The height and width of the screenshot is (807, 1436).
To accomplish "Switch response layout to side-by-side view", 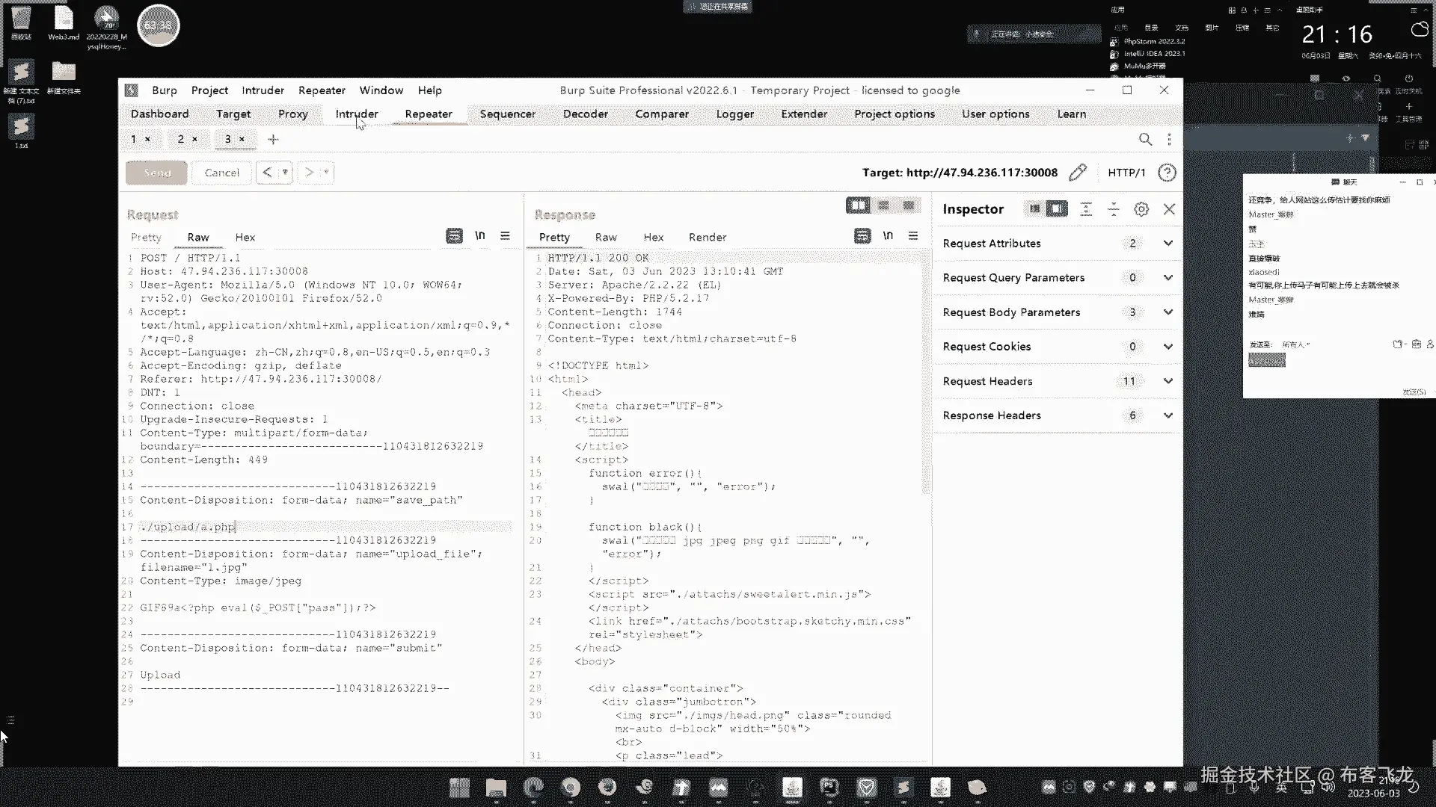I will tap(858, 205).
